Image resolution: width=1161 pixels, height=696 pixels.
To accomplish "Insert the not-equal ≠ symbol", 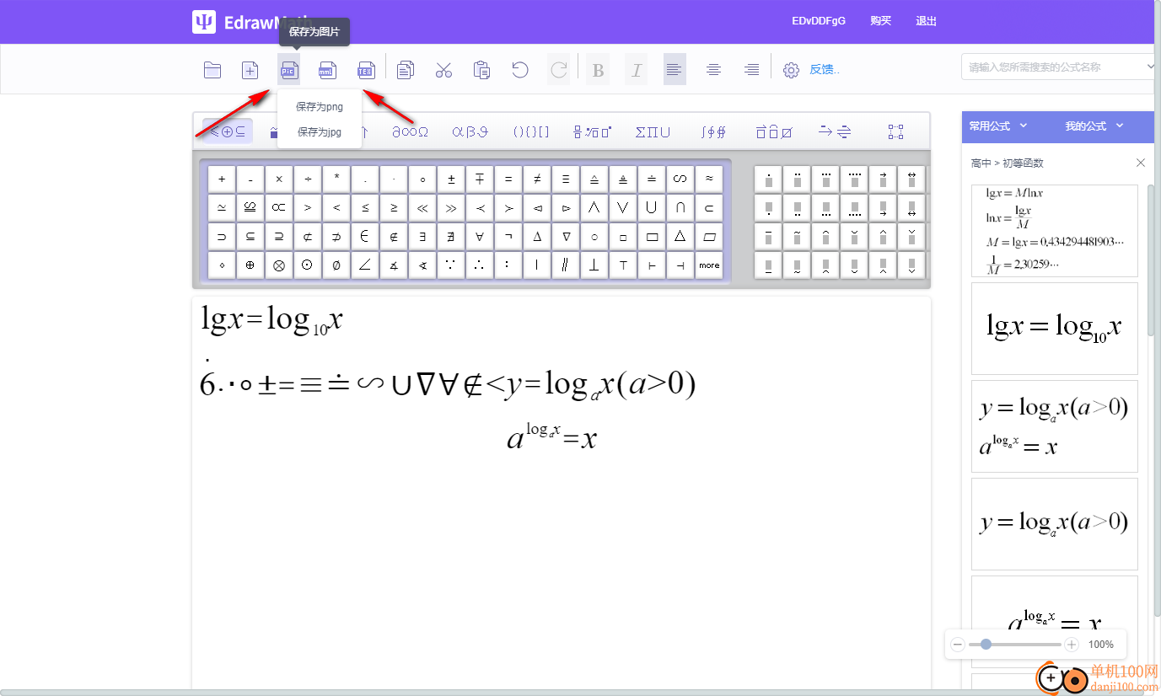I will pos(537,179).
